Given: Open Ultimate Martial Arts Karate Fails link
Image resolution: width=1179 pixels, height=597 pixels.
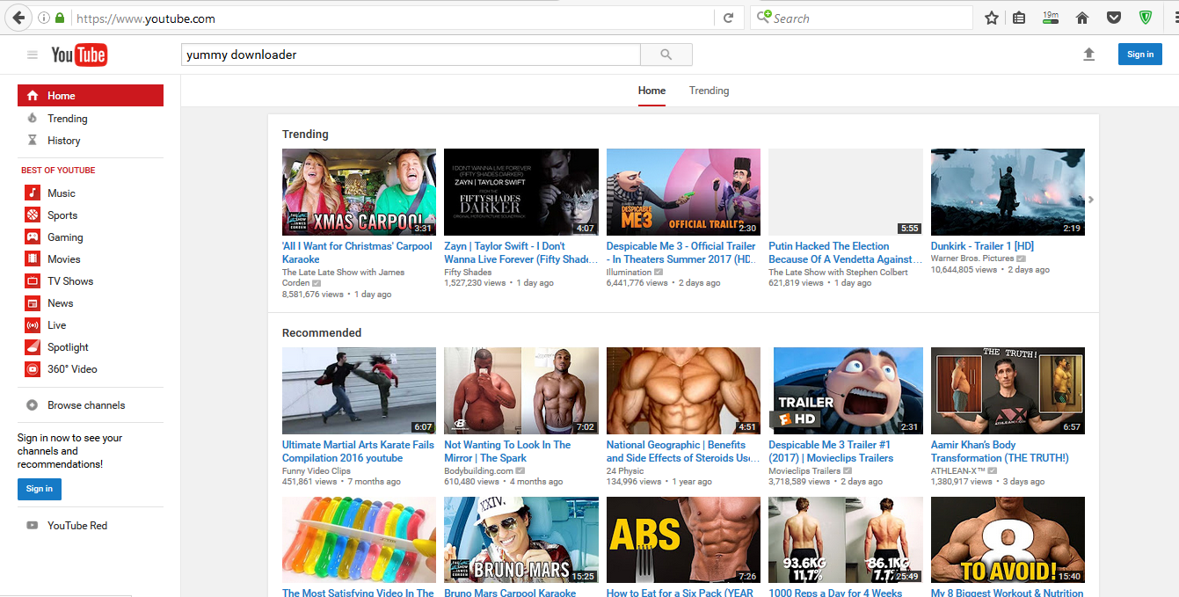Looking at the screenshot, I should pos(358,451).
